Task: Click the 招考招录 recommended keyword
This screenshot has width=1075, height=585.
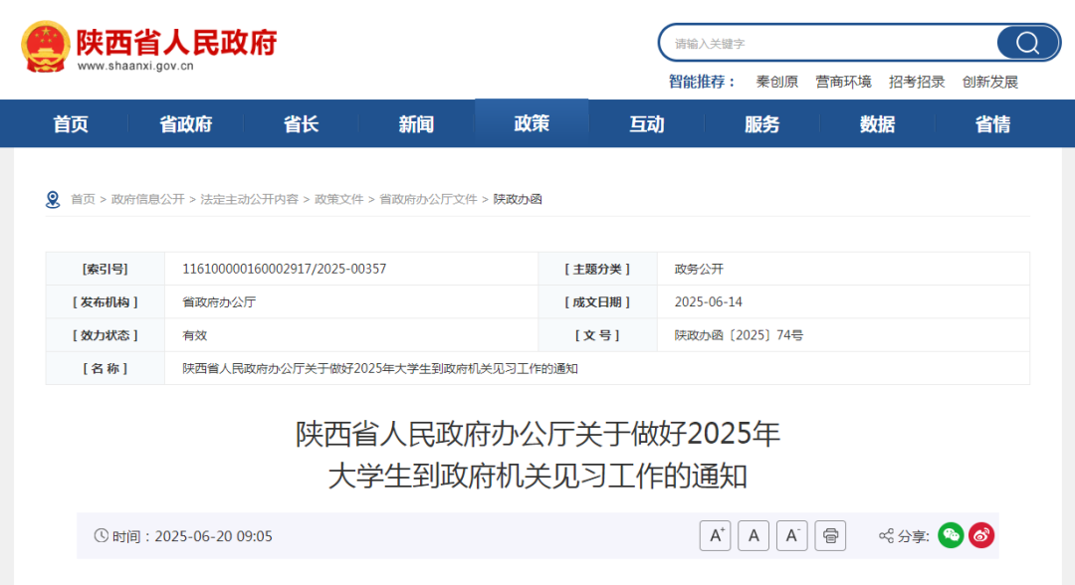Action: (x=917, y=83)
